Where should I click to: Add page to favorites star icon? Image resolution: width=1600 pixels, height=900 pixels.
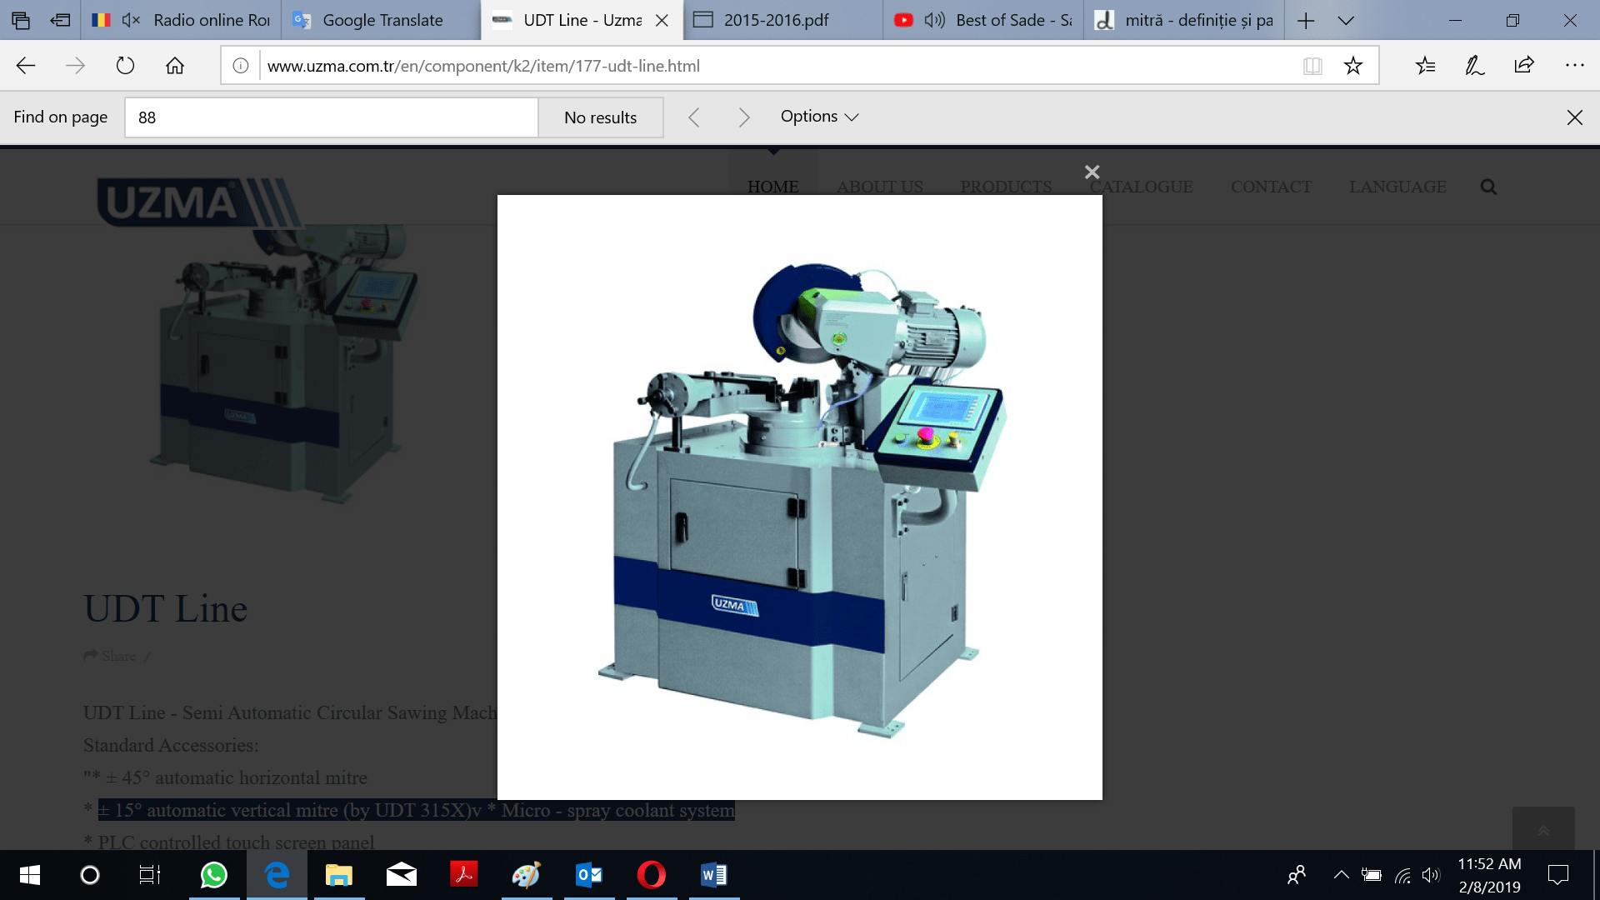pyautogui.click(x=1352, y=66)
